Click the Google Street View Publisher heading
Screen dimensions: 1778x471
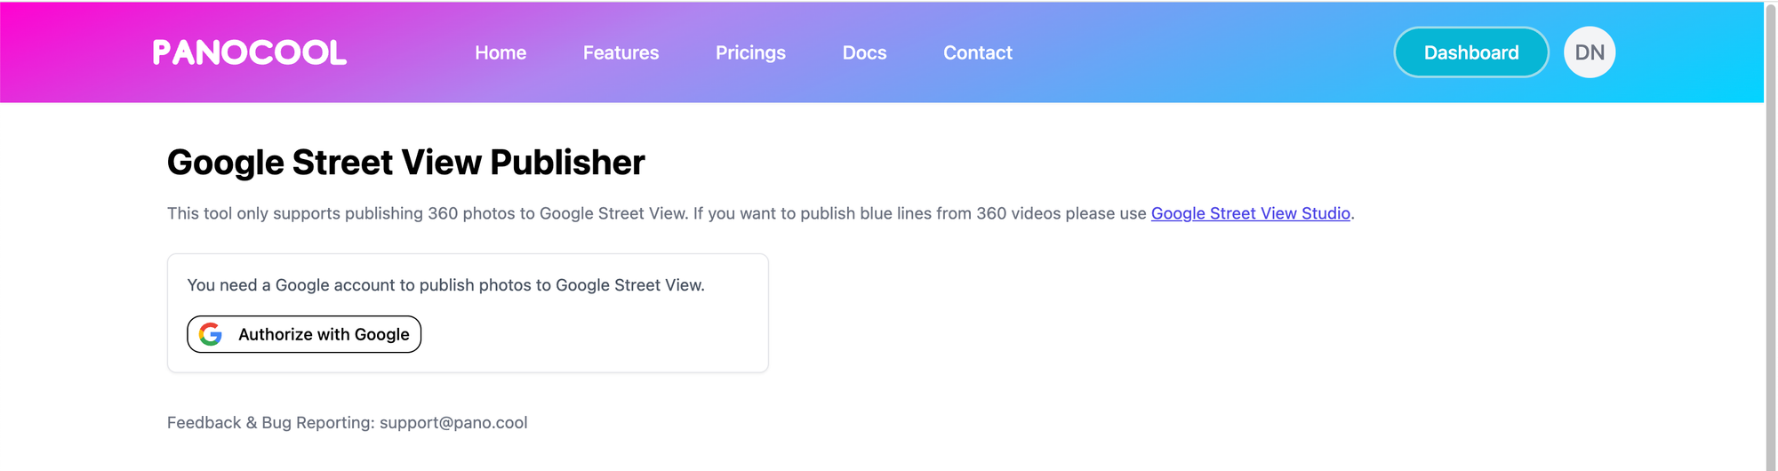coord(405,163)
